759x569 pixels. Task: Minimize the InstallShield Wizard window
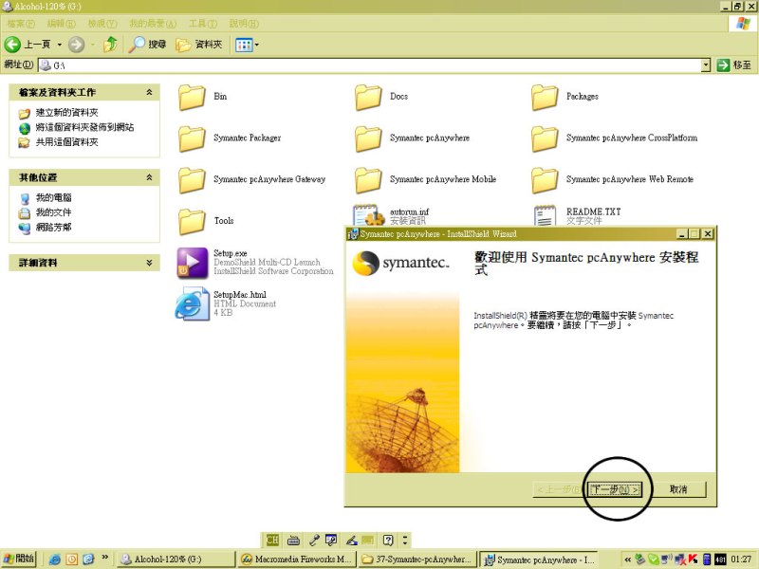[682, 234]
